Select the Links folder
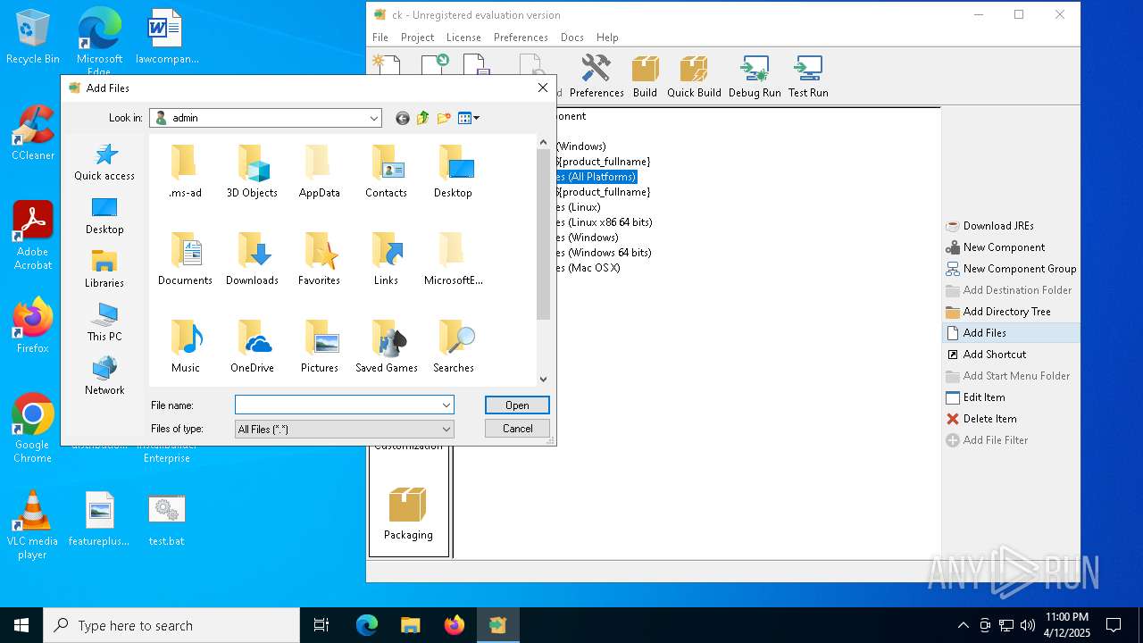 386,259
